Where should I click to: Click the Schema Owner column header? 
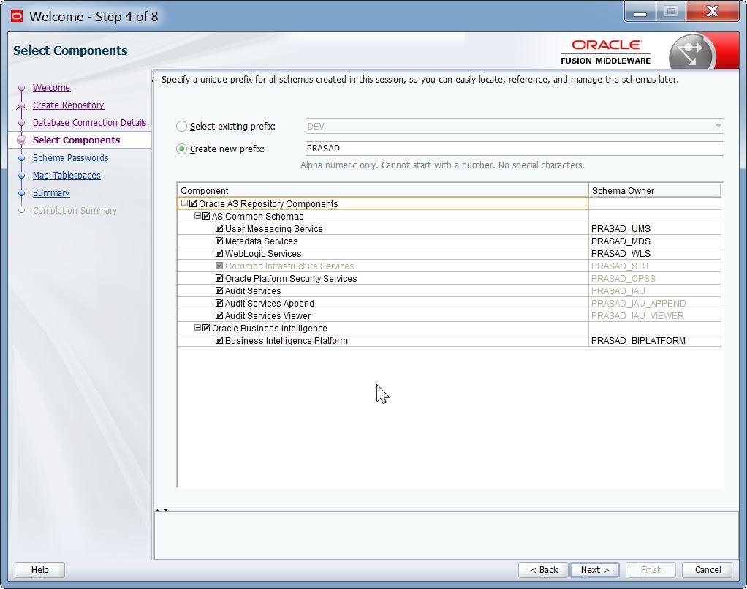coord(655,190)
